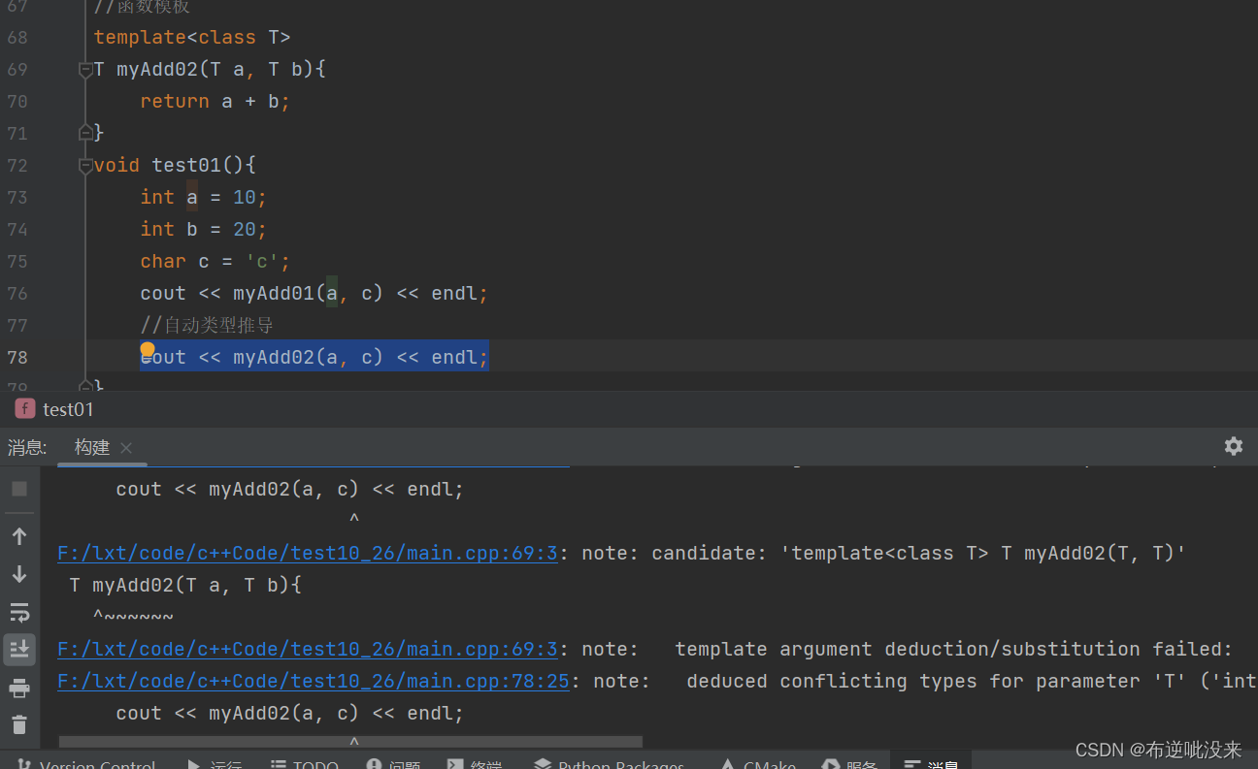Open the main.cpp:78:25 link
The width and height of the screenshot is (1258, 769).
tap(314, 681)
